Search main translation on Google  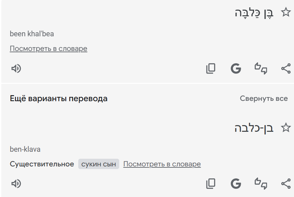tap(236, 69)
